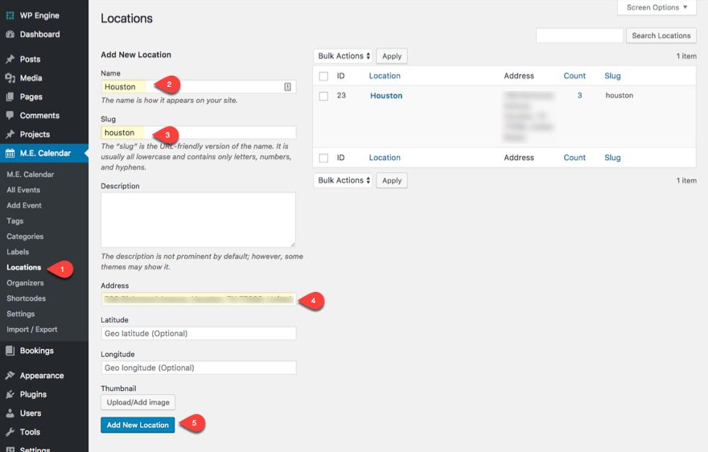Viewport: 708px width, 452px height.
Task: Click the Comments bubble icon
Action: 10,116
